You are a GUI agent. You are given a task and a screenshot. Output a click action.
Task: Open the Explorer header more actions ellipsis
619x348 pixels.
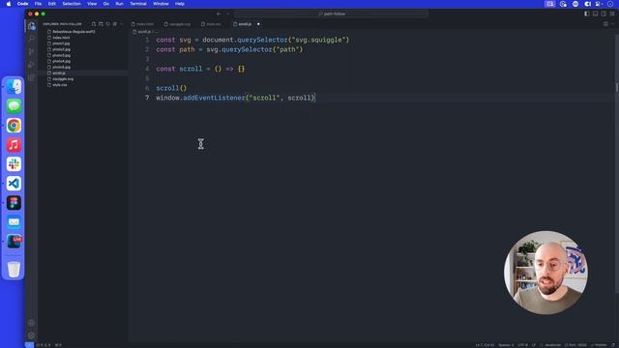[x=122, y=24]
